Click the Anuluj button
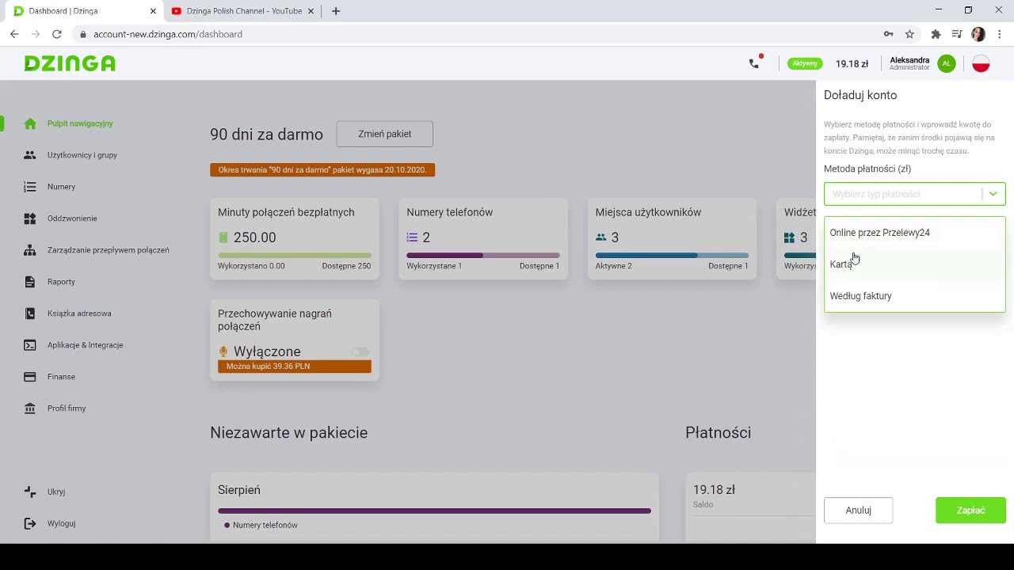The image size is (1014, 570). (x=858, y=511)
